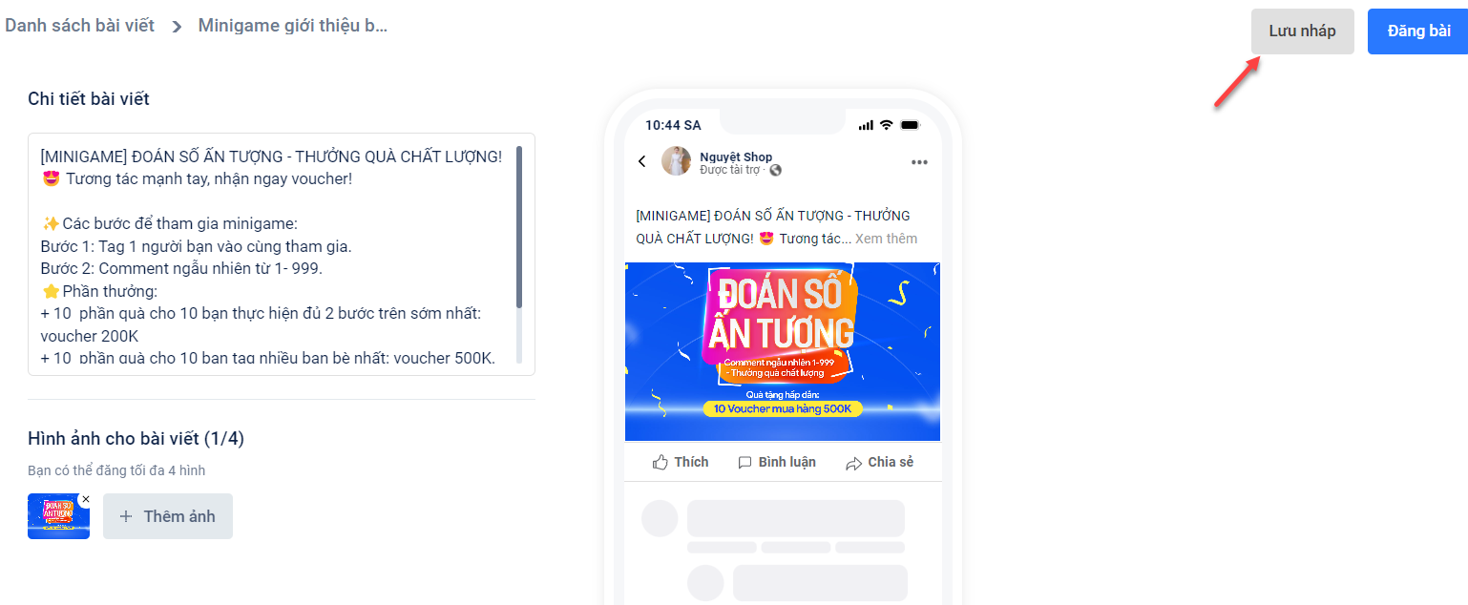Click the Thêm ảnh button

point(168,516)
